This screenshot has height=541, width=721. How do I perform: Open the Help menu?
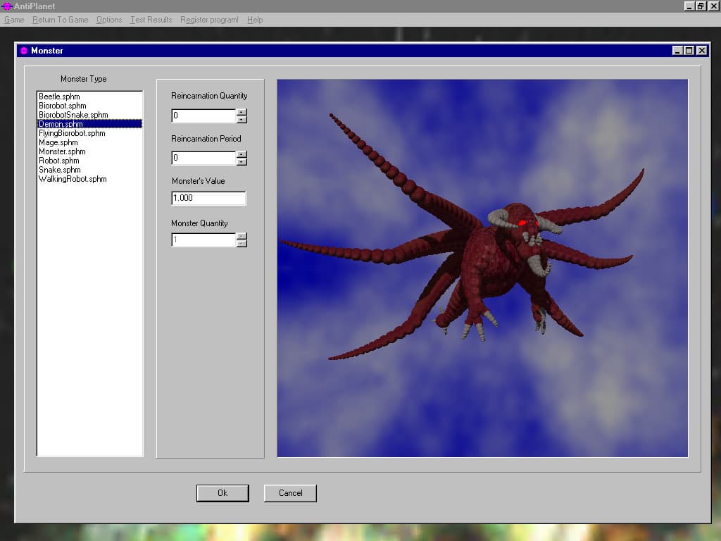click(255, 20)
